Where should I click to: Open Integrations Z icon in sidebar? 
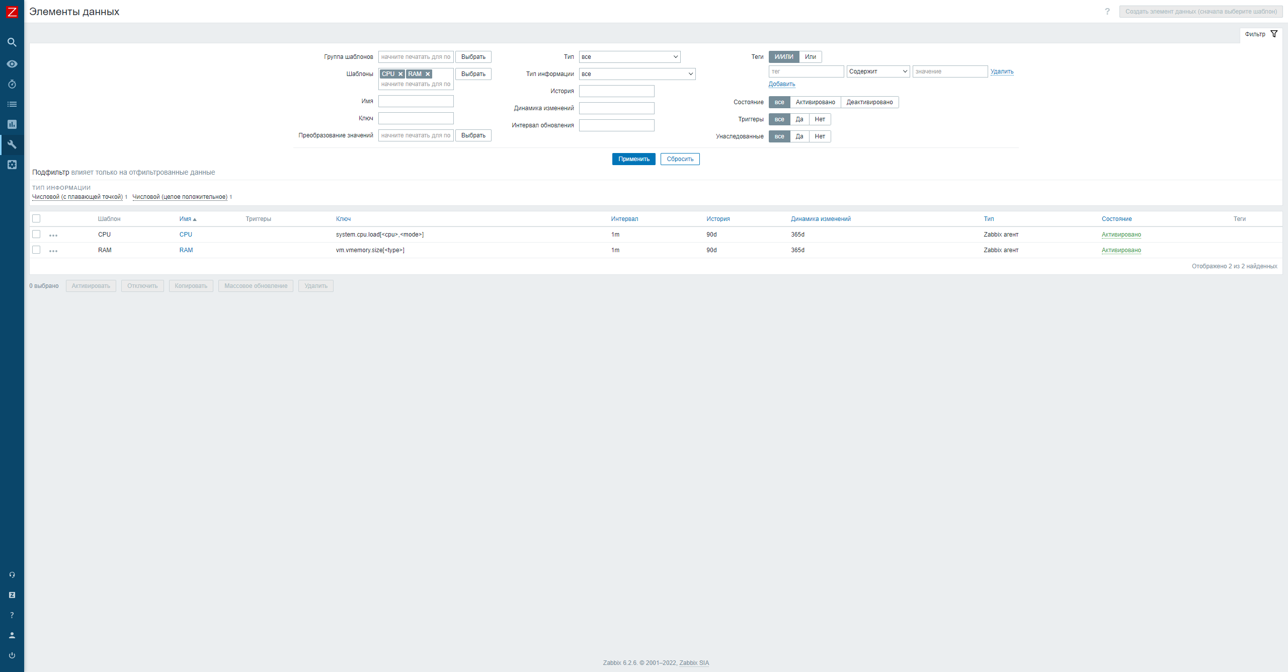point(12,595)
